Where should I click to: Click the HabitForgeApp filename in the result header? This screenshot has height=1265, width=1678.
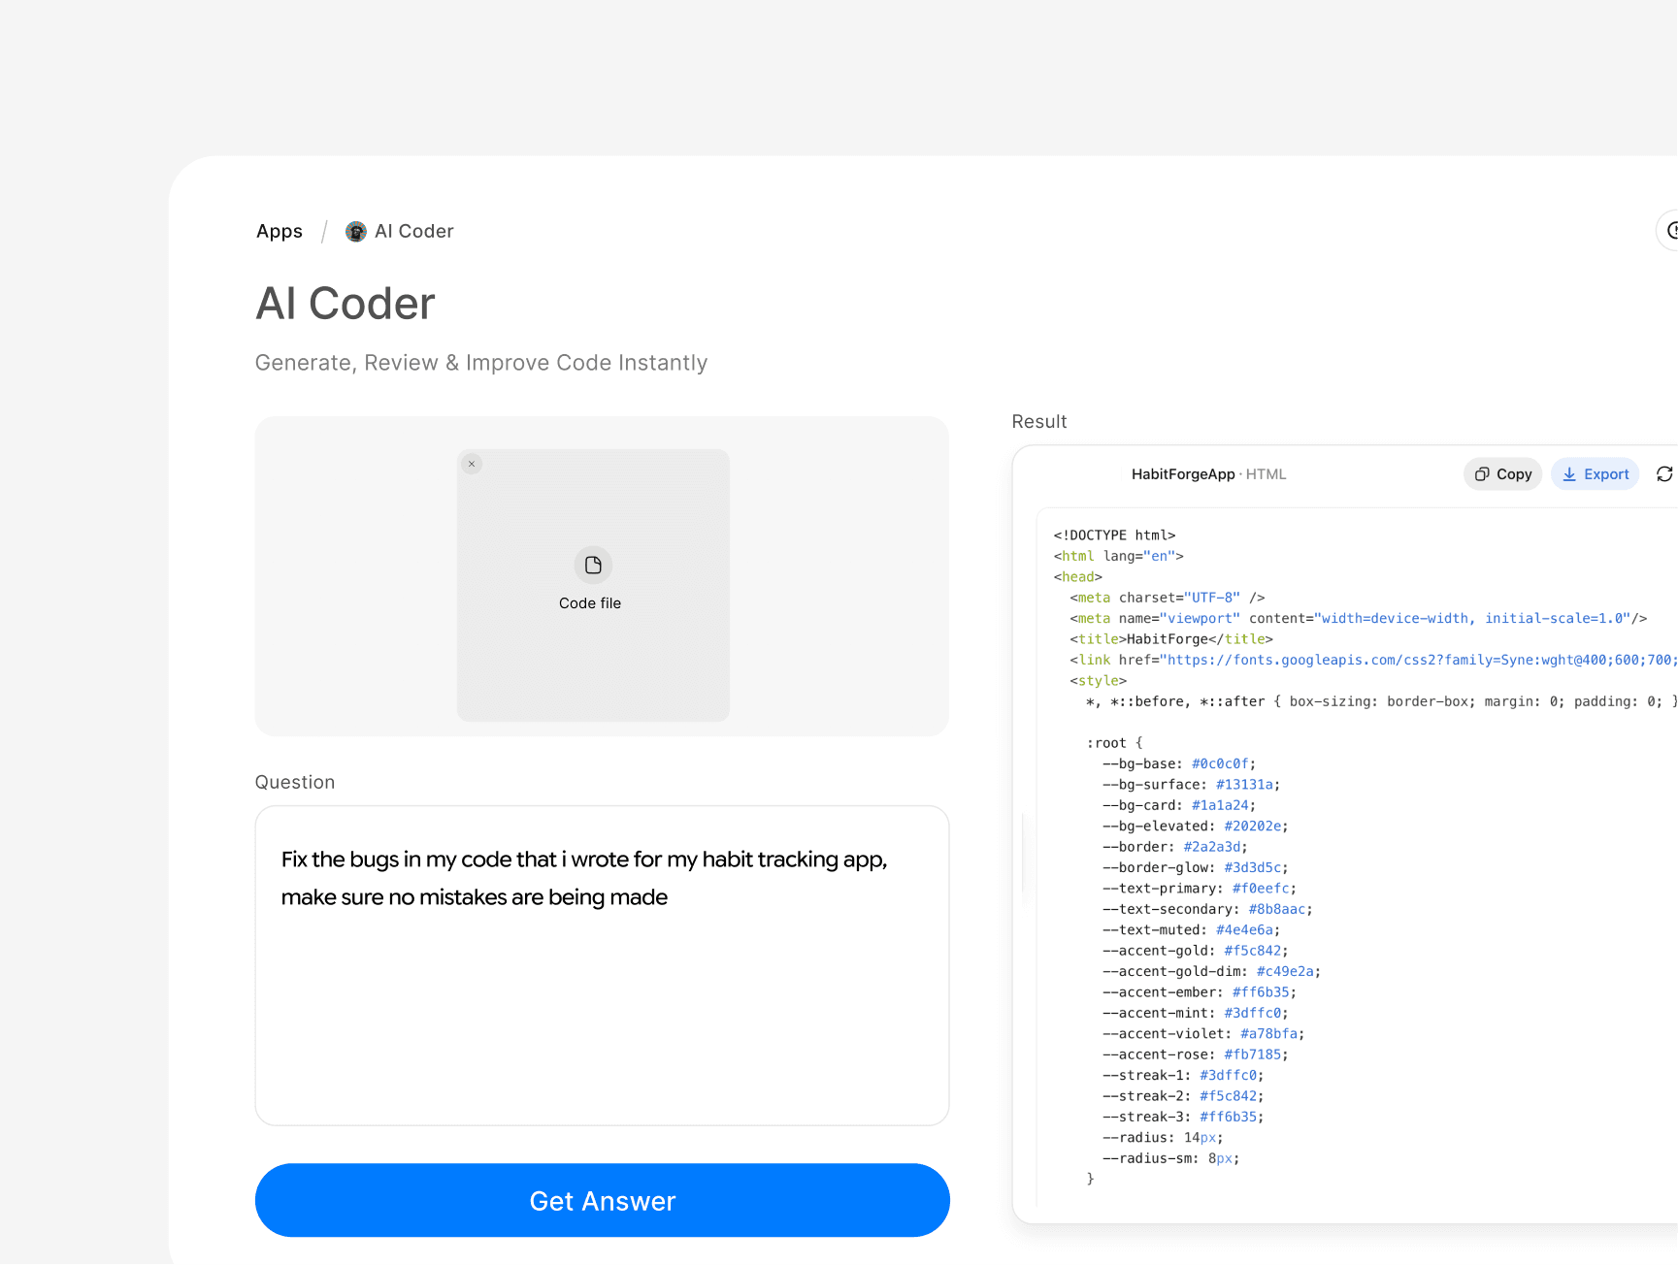point(1183,474)
